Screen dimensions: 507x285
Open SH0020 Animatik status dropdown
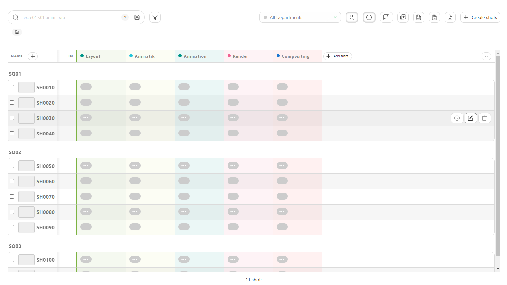pos(135,102)
